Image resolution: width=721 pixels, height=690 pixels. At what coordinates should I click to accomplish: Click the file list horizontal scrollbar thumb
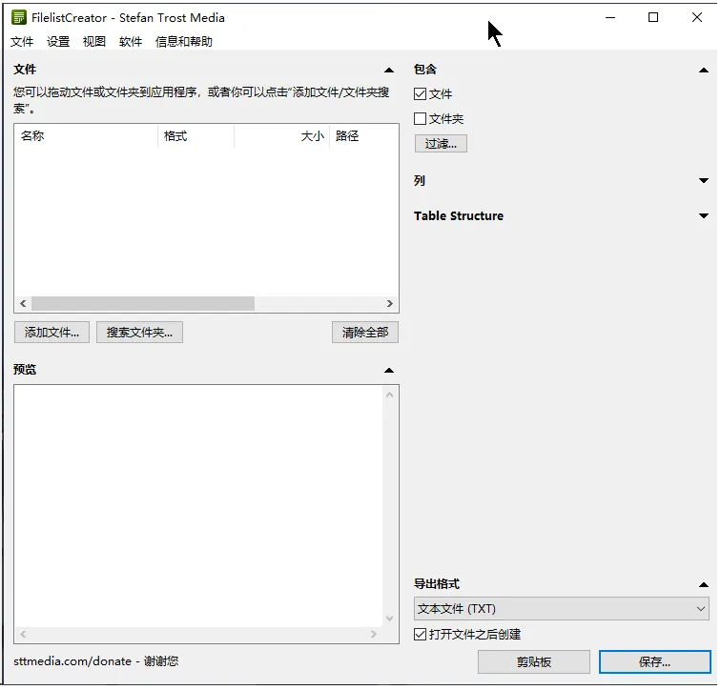[x=143, y=304]
